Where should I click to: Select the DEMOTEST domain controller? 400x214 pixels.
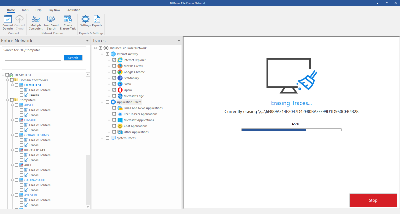(x=33, y=85)
